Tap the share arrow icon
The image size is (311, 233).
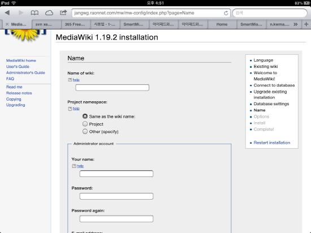point(63,12)
